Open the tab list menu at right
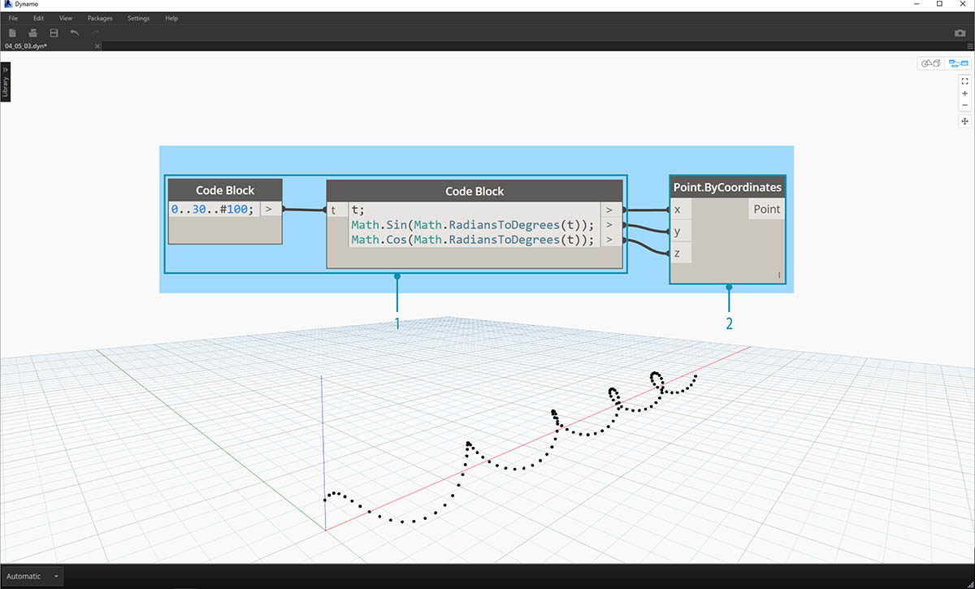Image resolution: width=975 pixels, height=589 pixels. point(968,46)
